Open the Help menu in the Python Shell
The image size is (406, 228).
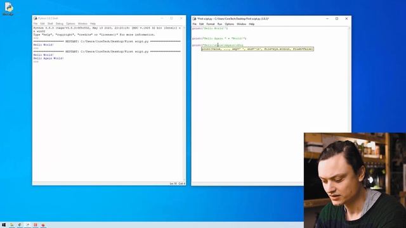pyautogui.click(x=93, y=24)
